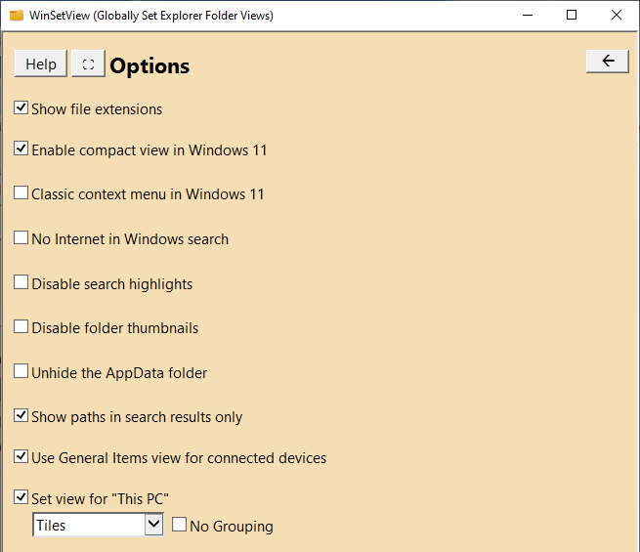This screenshot has width=640, height=552.
Task: Uncheck Show file extensions
Action: (x=21, y=107)
